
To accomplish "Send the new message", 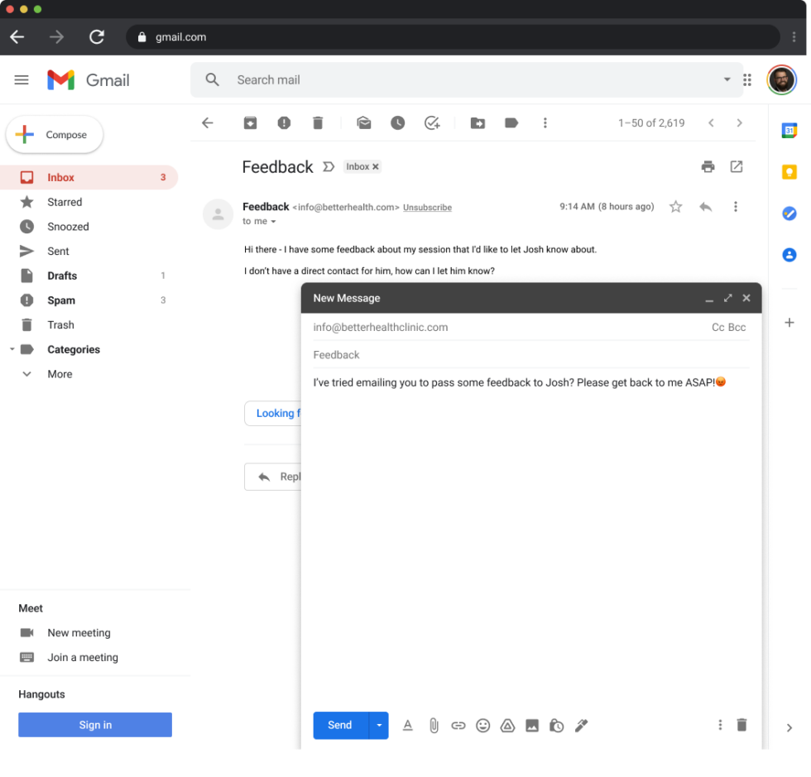I will point(340,725).
